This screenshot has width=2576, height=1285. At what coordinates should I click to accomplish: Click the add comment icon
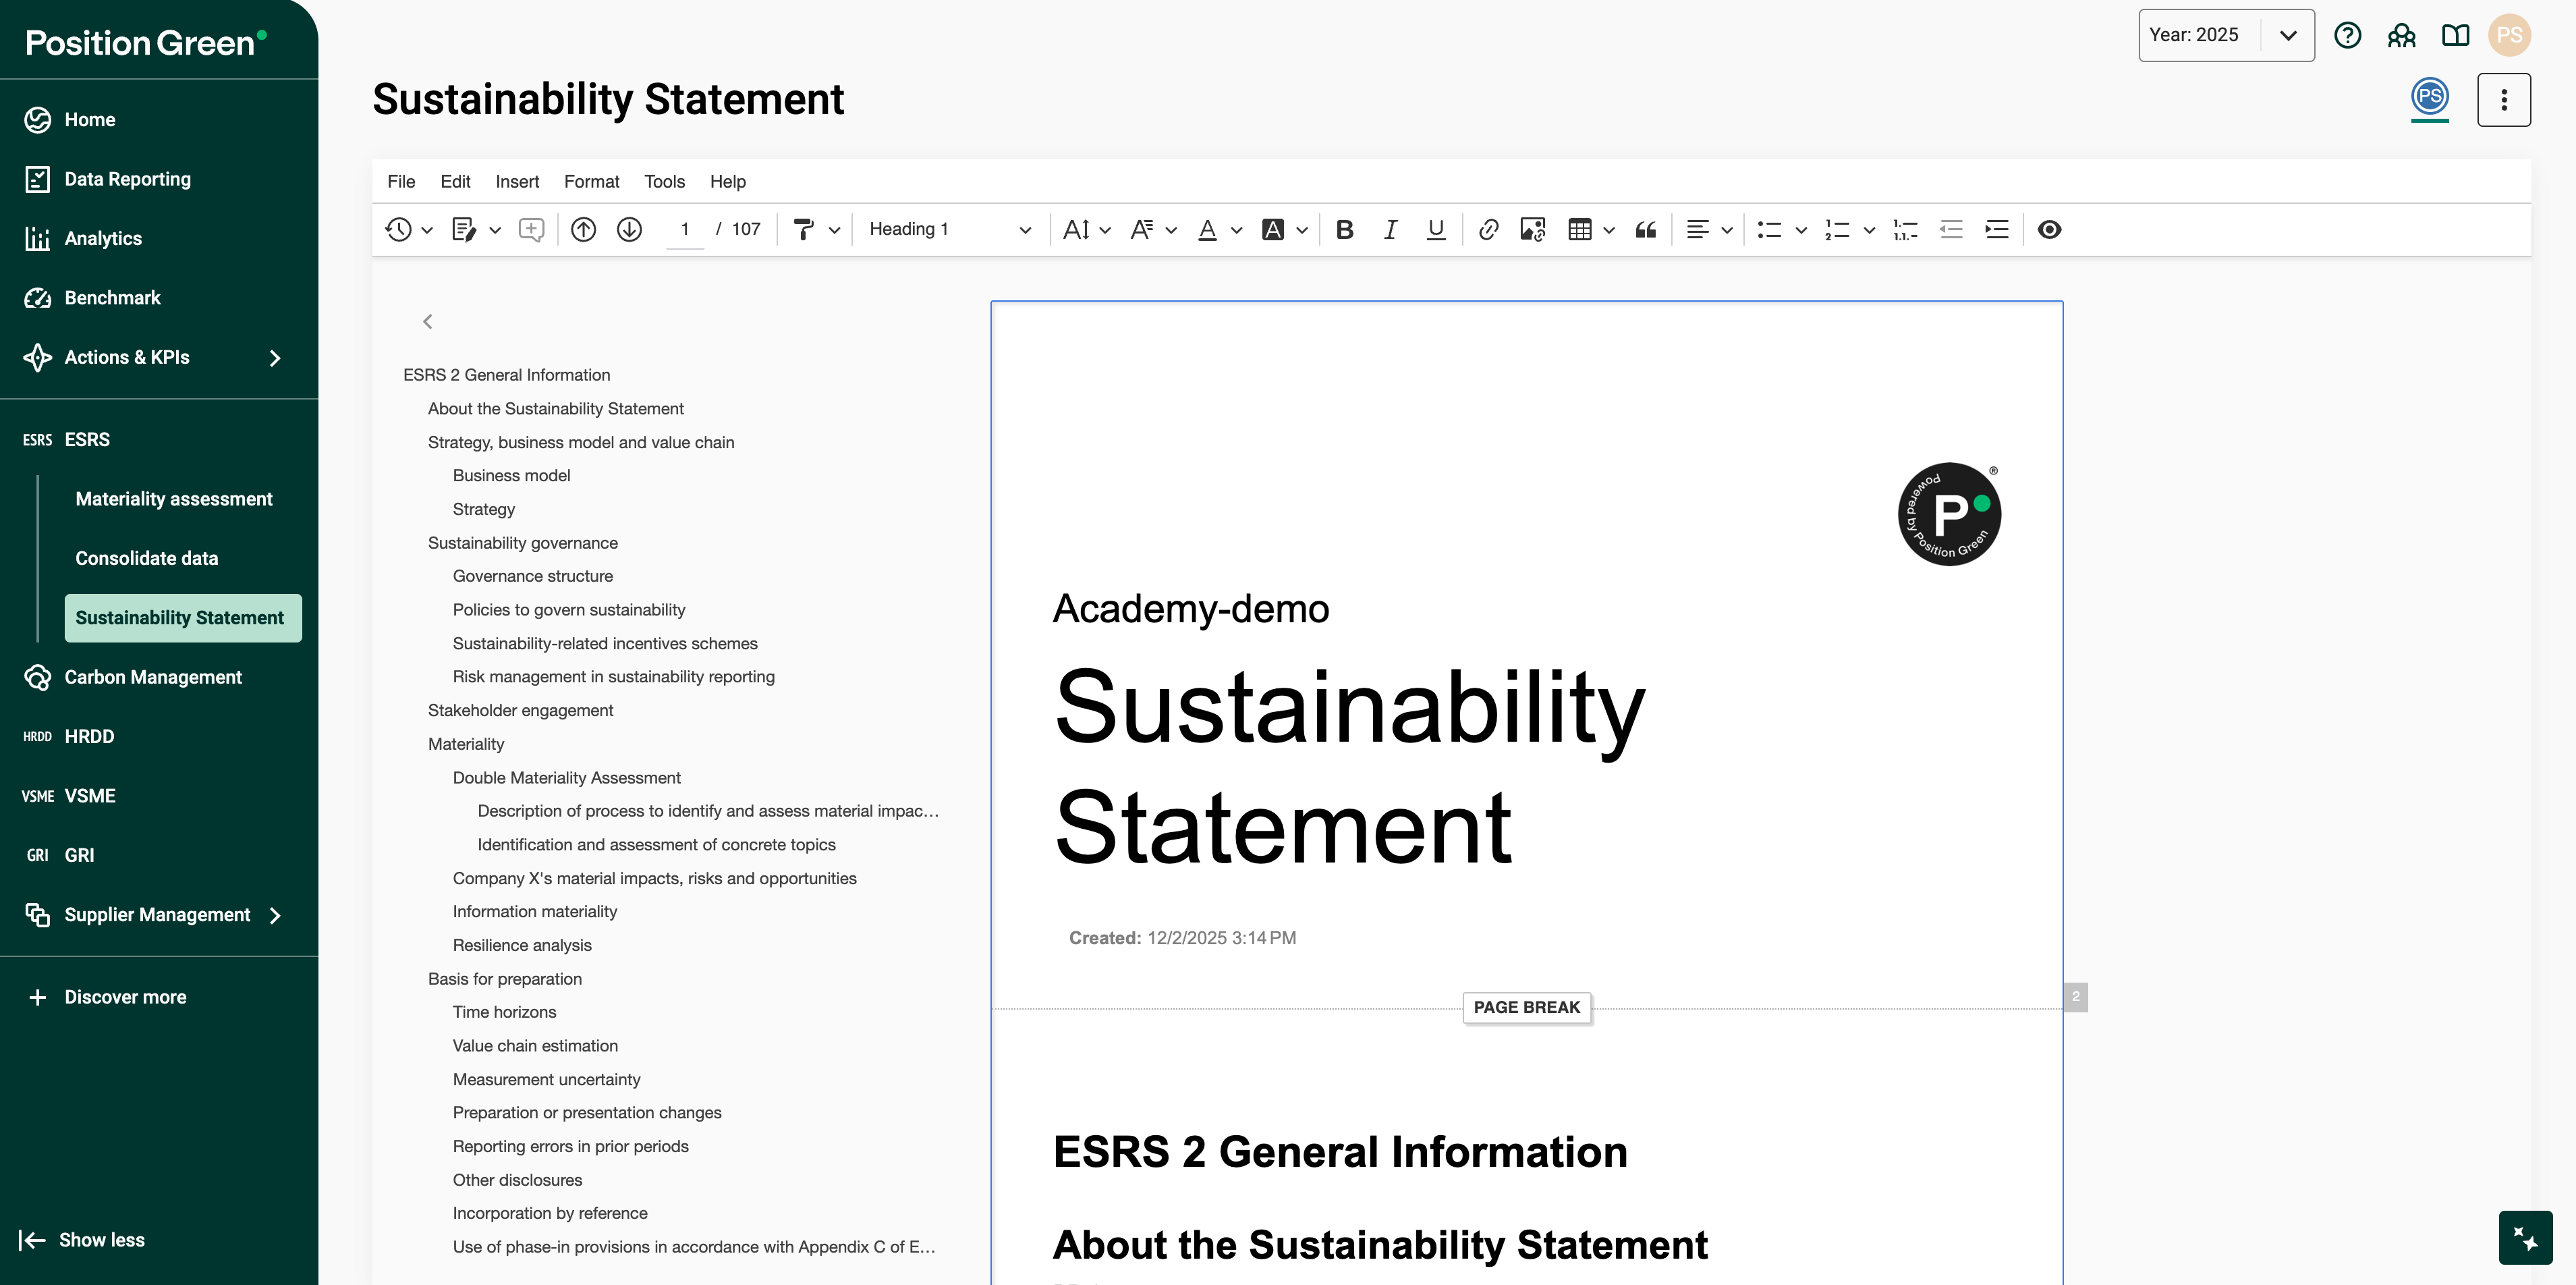531,229
